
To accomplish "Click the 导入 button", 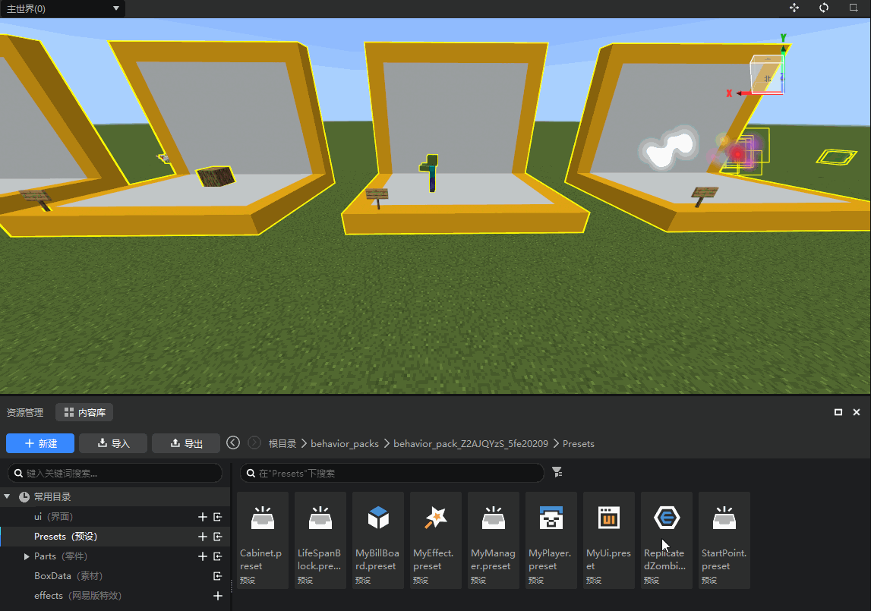I will point(113,443).
